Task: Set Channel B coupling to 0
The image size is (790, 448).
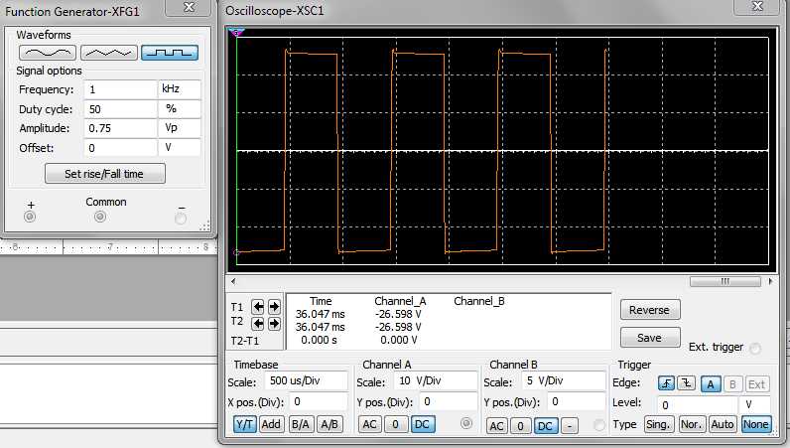Action: 520,426
